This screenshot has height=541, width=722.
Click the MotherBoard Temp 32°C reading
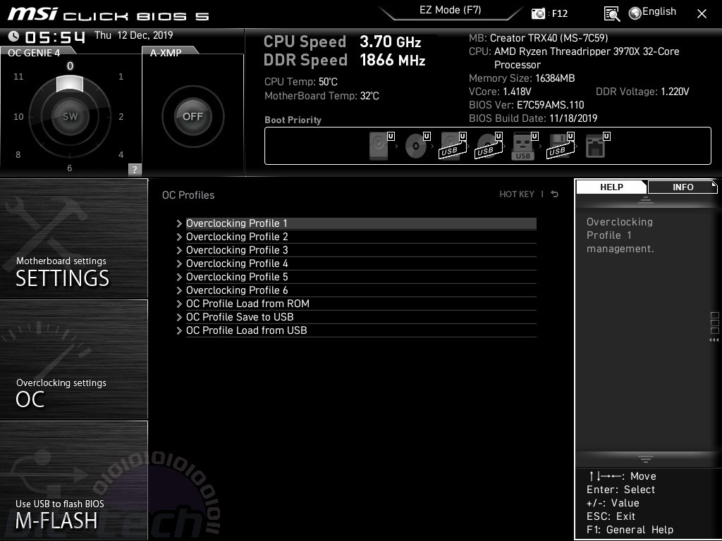322,96
